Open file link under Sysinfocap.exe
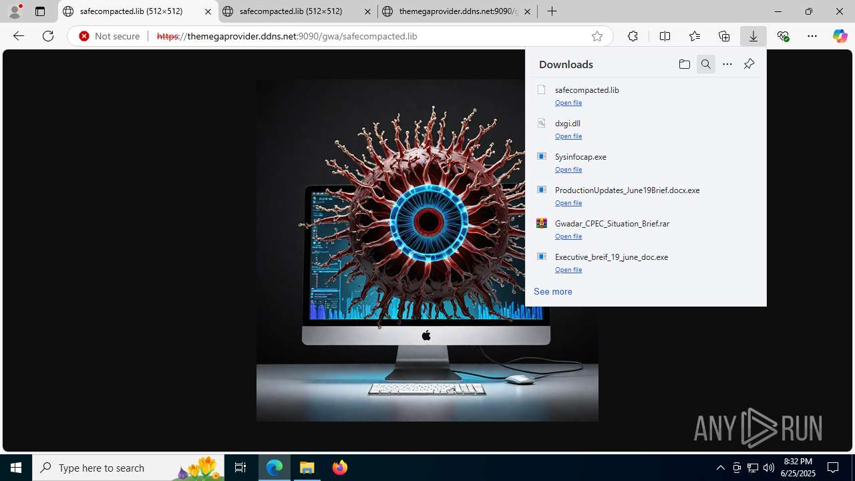The width and height of the screenshot is (855, 481). [568, 169]
